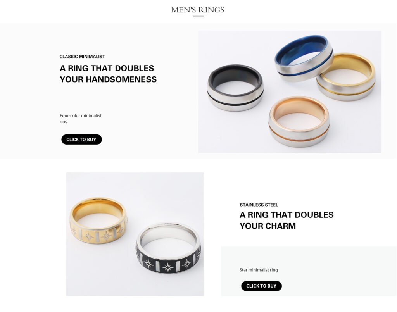Open the star rings product image

click(135, 234)
